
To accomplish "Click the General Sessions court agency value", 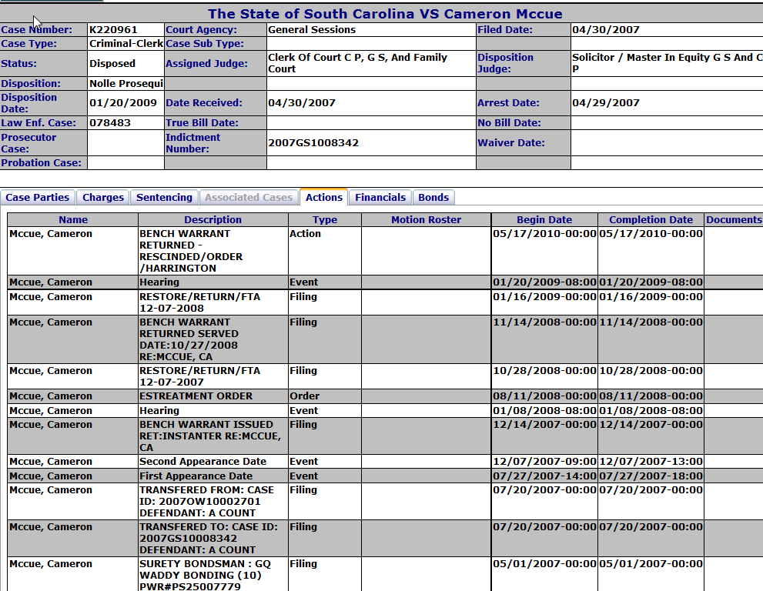I will coord(312,30).
